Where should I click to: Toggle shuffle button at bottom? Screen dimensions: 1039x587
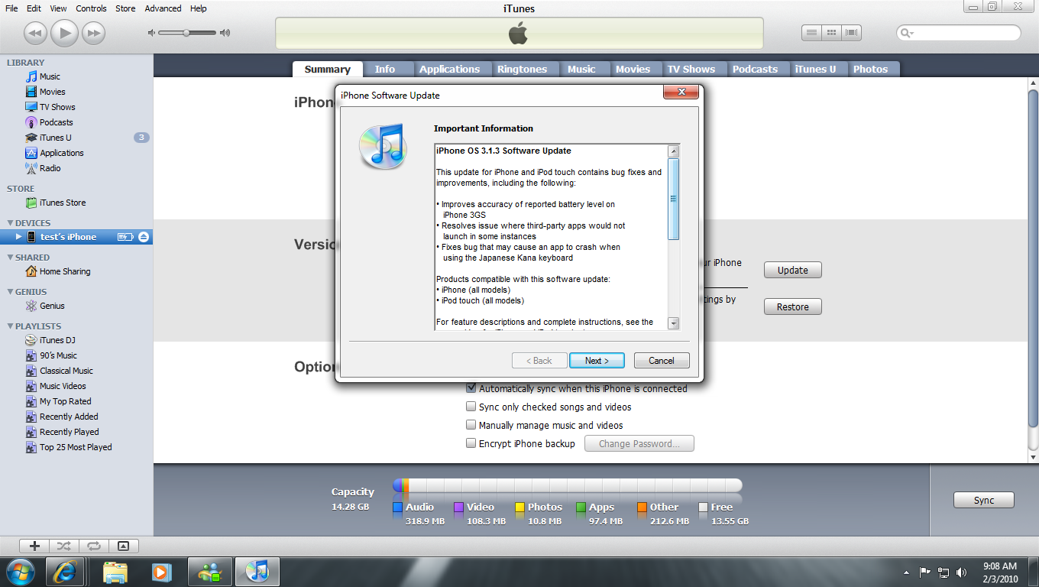(64, 546)
